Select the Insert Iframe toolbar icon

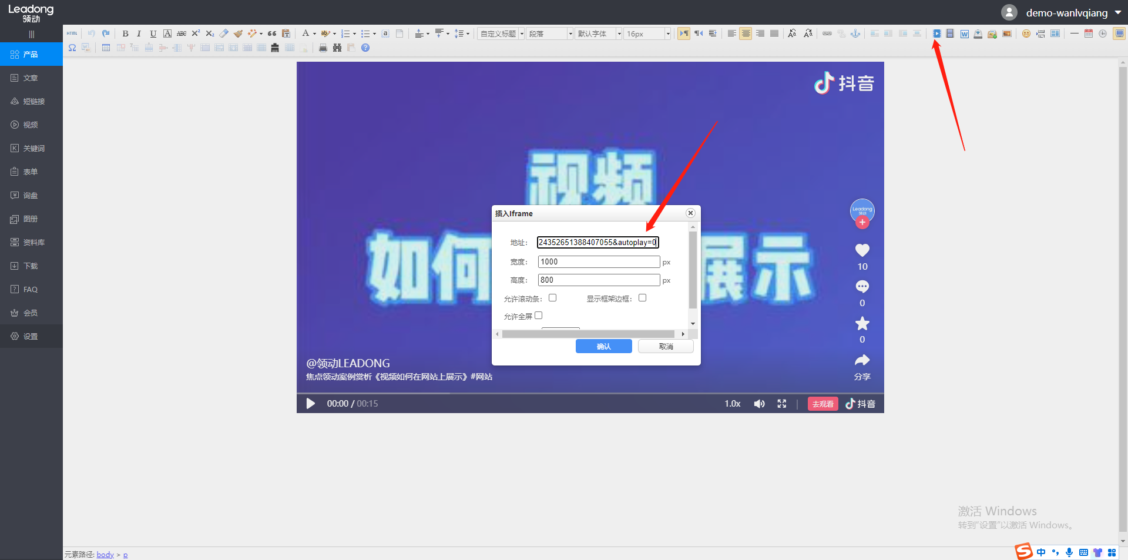coord(937,33)
